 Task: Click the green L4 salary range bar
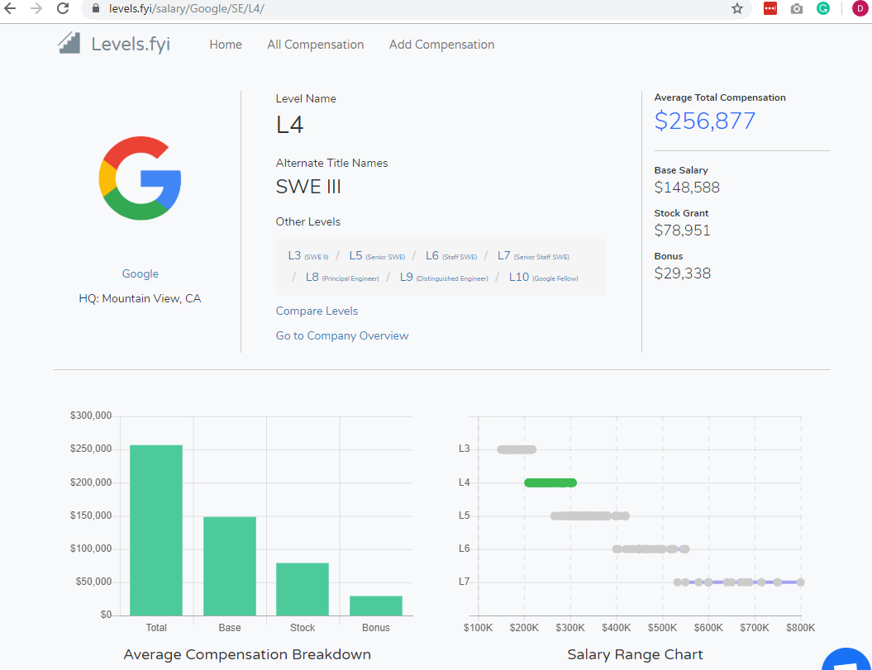[550, 482]
